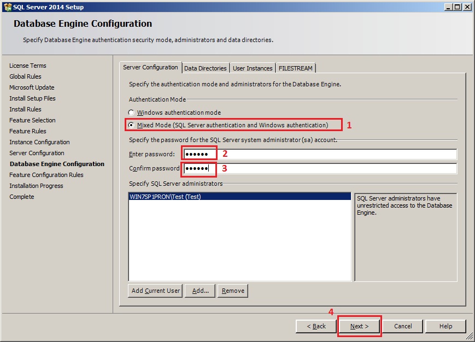This screenshot has width=475, height=342.
Task: Click Database Engine Configuration sidebar step
Action: (57, 164)
